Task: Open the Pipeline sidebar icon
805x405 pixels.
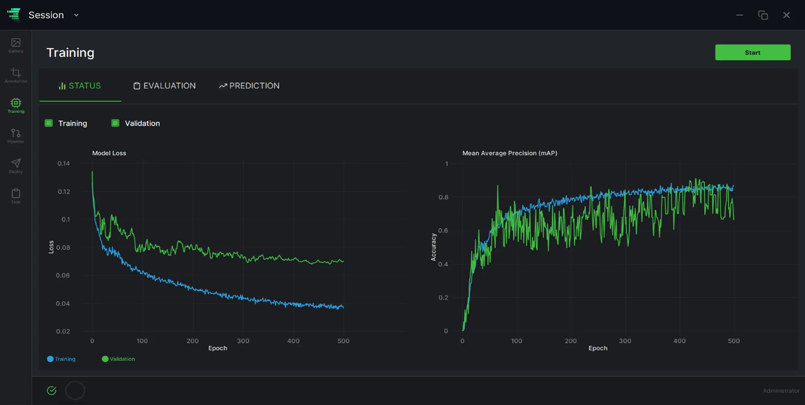Action: 16,136
